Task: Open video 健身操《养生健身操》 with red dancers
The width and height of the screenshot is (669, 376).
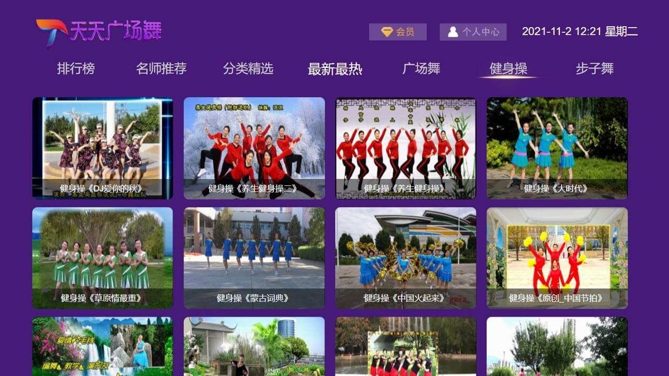Action: (406, 148)
